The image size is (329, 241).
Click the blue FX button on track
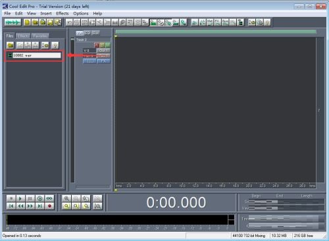(x=103, y=61)
